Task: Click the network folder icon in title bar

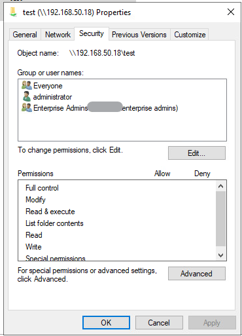Action: (x=13, y=12)
